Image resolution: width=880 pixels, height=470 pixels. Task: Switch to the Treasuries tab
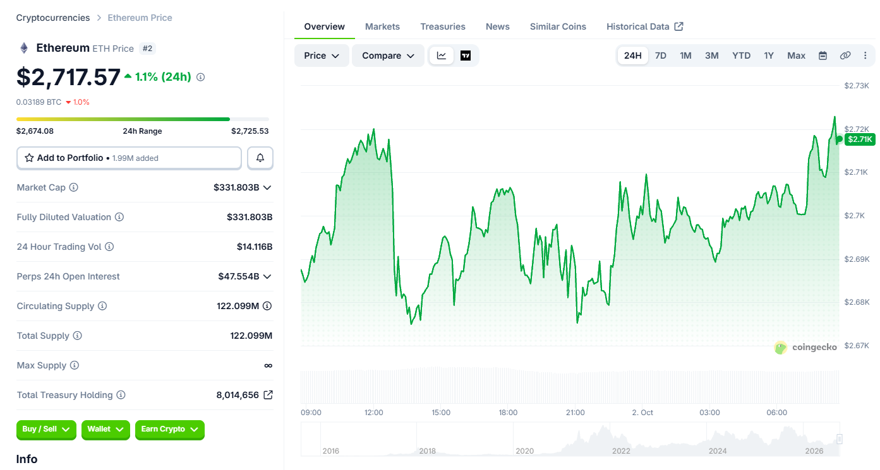click(443, 26)
